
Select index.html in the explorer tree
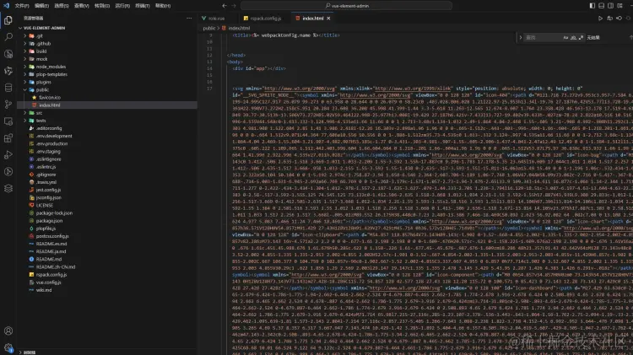coord(107,105)
